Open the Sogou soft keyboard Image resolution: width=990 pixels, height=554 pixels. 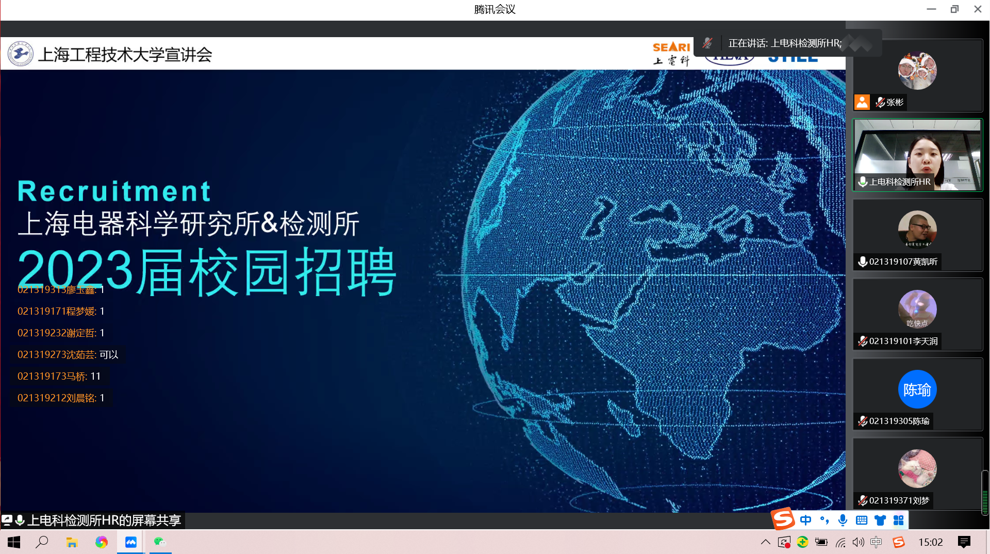coord(861,520)
